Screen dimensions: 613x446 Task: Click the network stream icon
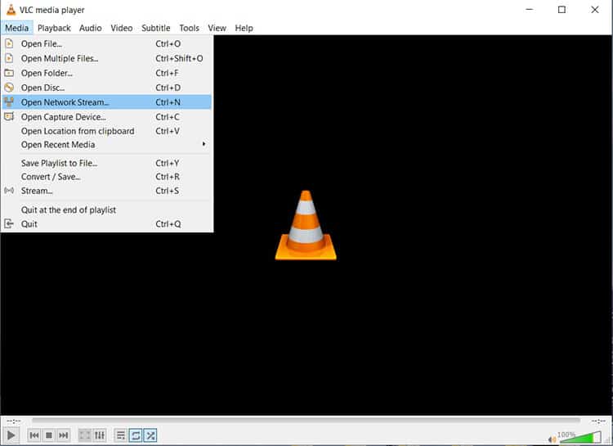pyautogui.click(x=9, y=102)
